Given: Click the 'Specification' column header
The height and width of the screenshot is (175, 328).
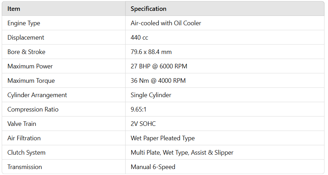Looking at the screenshot, I should [x=148, y=9].
